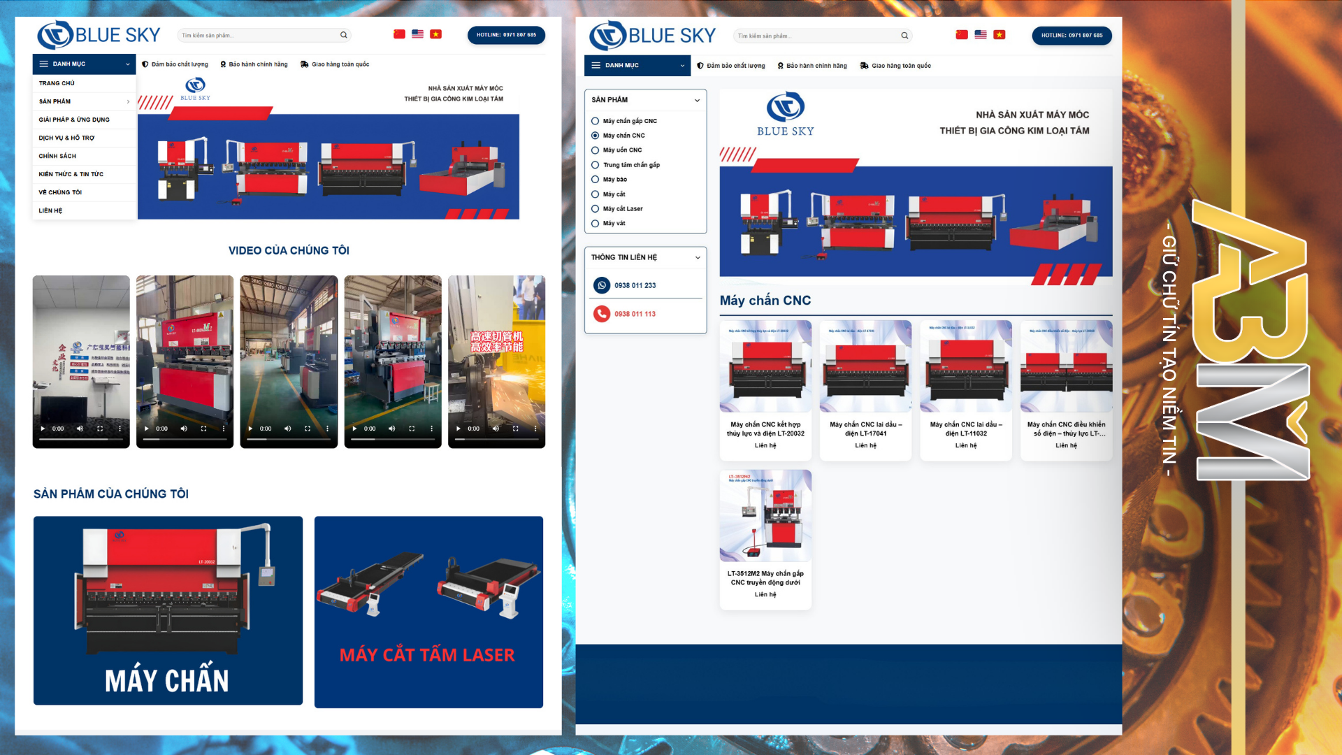1342x755 pixels.
Task: Click the HOTLINE button on the left page
Action: pyautogui.click(x=506, y=35)
